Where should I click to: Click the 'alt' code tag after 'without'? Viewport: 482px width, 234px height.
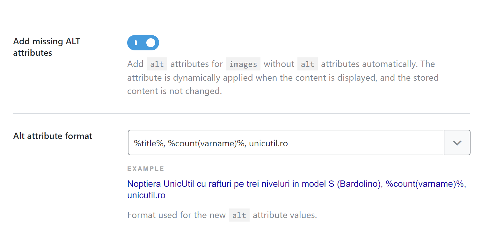pos(308,64)
